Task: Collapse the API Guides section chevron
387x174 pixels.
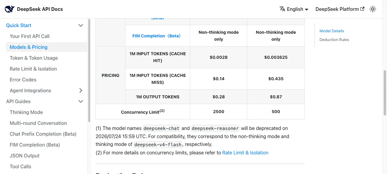Action: (x=81, y=101)
